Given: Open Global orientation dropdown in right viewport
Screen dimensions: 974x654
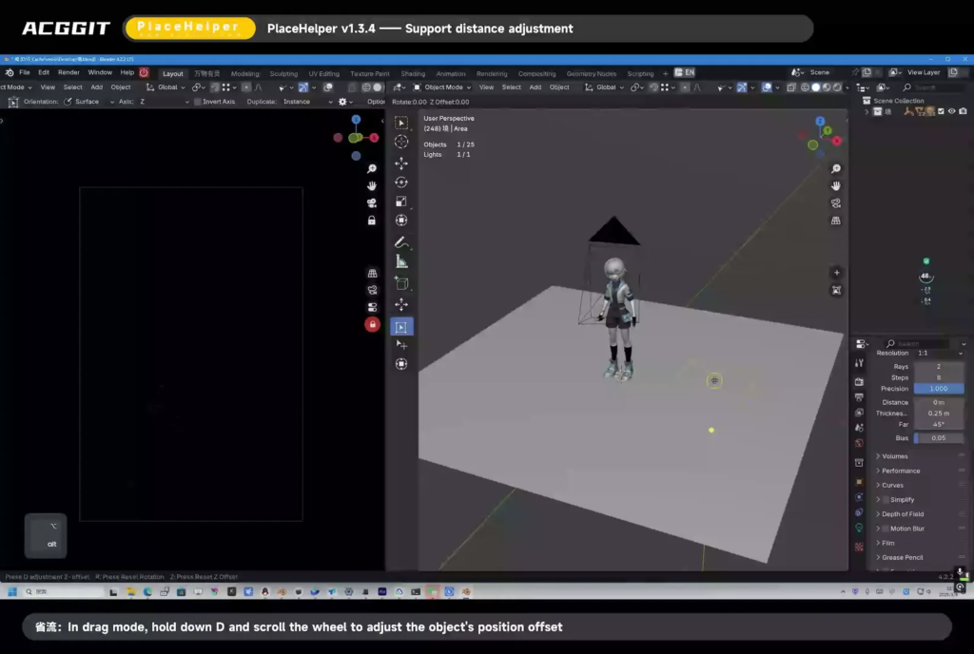Looking at the screenshot, I should coord(604,87).
